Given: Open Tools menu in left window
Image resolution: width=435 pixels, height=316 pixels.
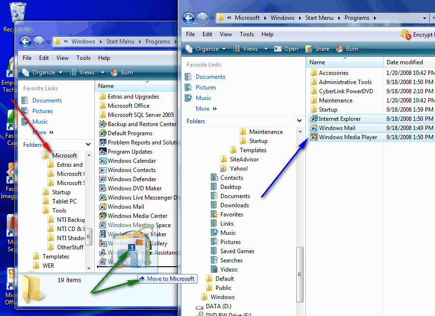Looking at the screenshot, I should tap(83, 58).
